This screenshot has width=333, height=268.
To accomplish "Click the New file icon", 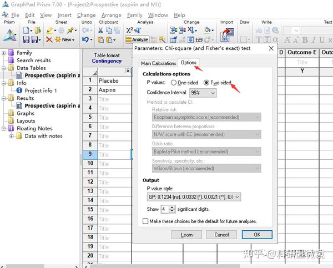I will click(26, 31).
